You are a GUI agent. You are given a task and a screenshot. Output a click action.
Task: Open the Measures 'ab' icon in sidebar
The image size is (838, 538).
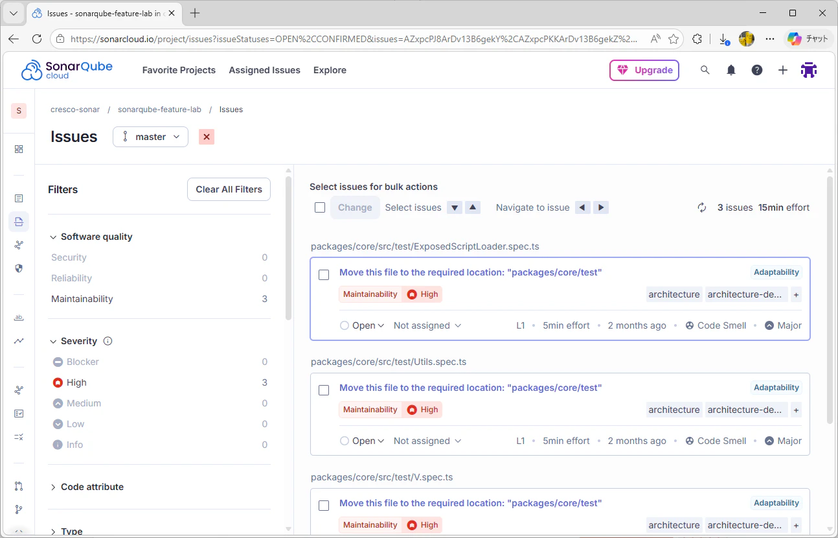coord(19,318)
